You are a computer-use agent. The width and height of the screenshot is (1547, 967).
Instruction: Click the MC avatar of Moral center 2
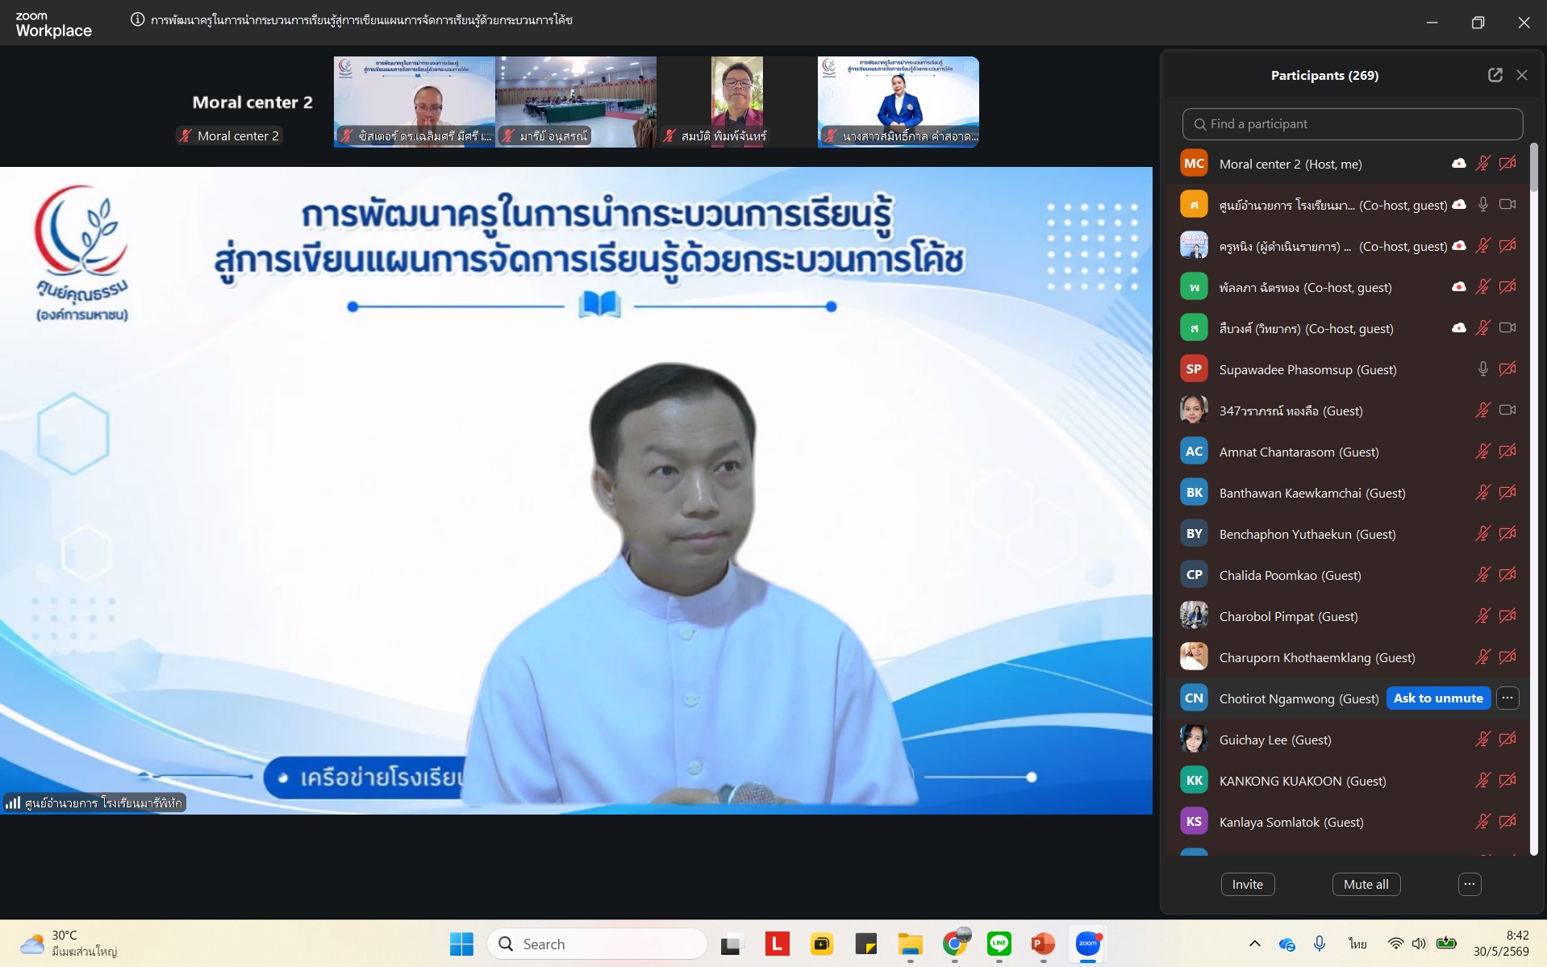point(1194,164)
